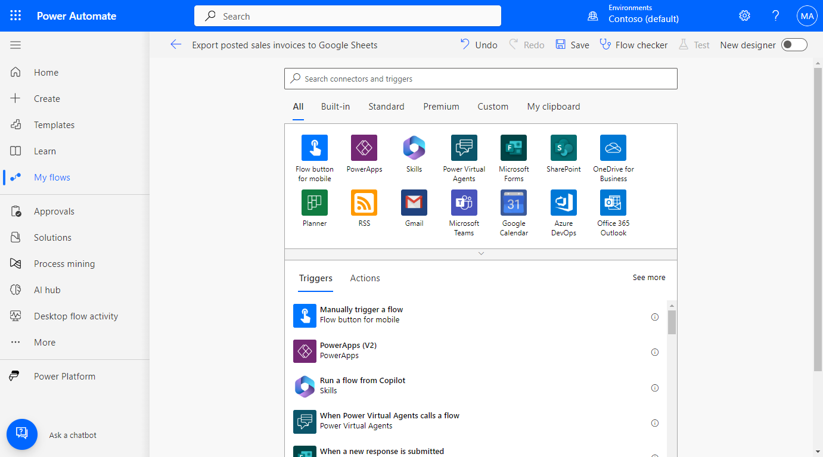This screenshot has height=457, width=823.
Task: Expand the connector list with the chevron
Action: pyautogui.click(x=480, y=253)
